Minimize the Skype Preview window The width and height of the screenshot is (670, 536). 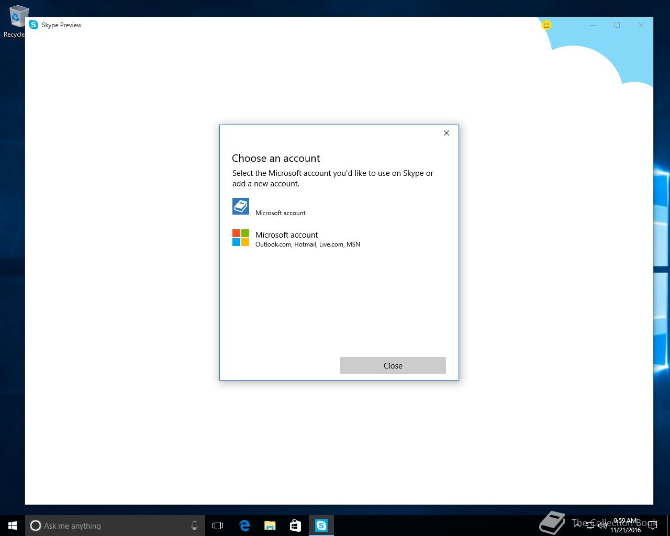[x=593, y=25]
